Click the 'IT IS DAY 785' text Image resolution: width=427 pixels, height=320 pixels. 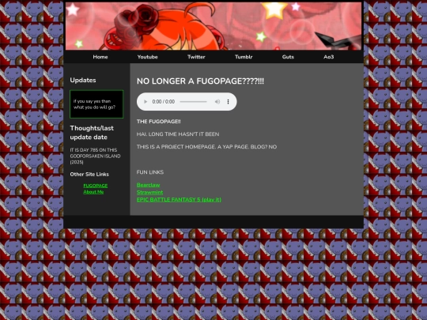(x=95, y=156)
